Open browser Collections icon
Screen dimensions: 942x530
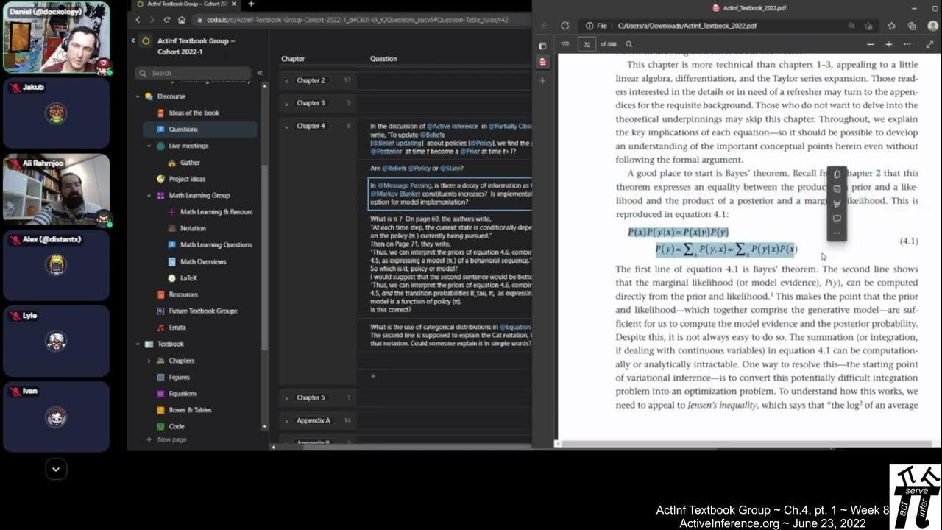(x=911, y=26)
